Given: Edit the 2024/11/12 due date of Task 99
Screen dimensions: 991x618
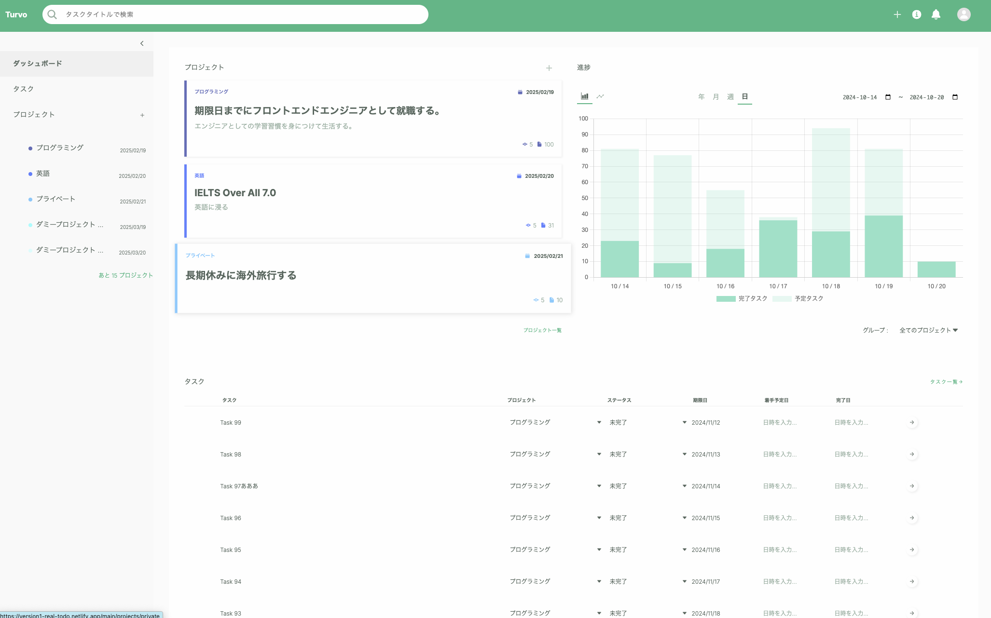Looking at the screenshot, I should [x=705, y=423].
